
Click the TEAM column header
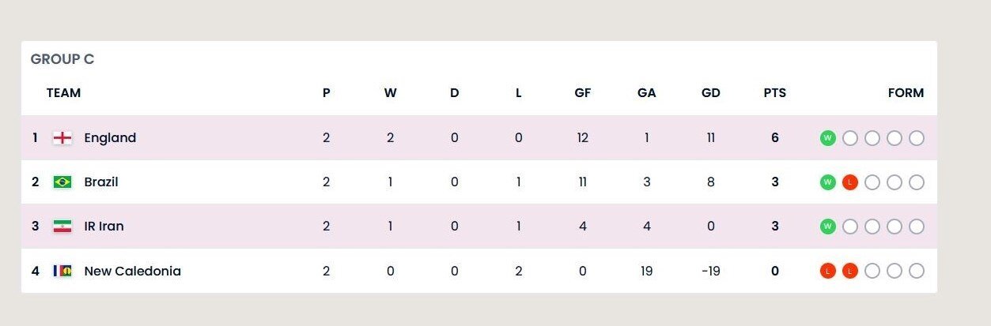click(63, 92)
